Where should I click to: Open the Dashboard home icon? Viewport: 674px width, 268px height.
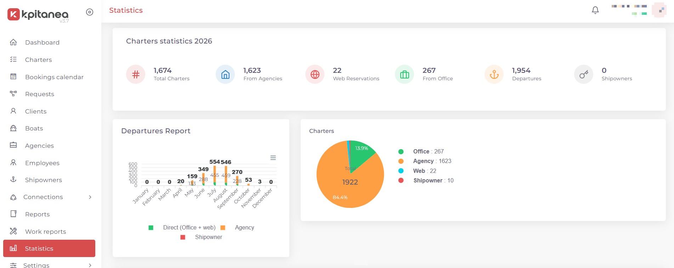(x=13, y=42)
